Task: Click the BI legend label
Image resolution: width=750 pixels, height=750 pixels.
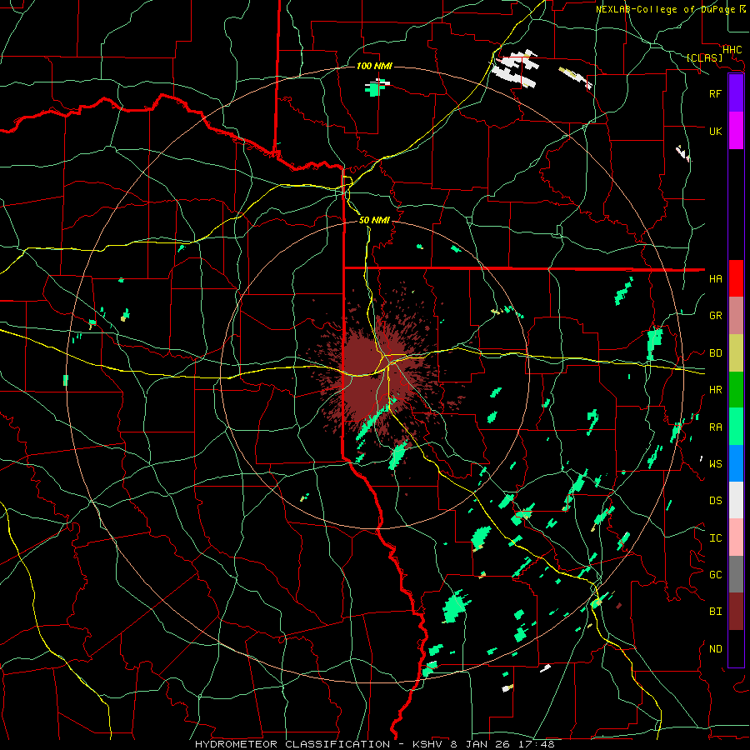Action: 715,612
